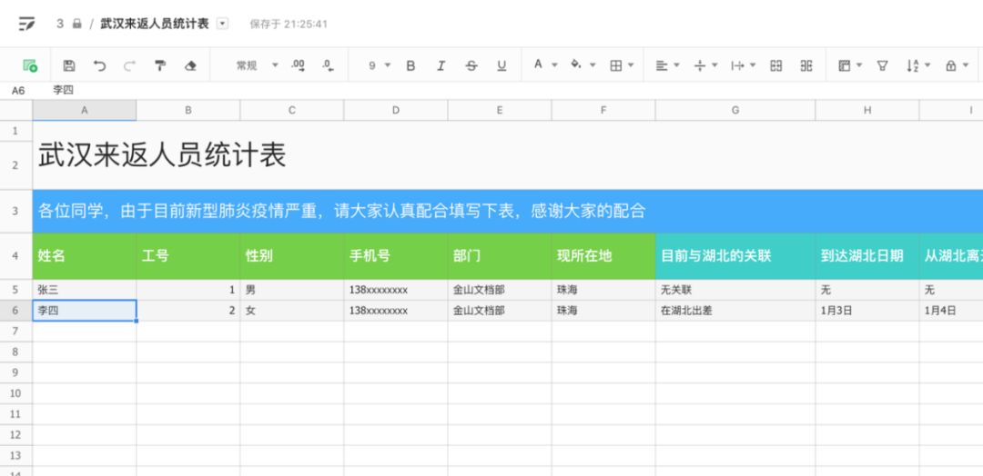
Task: Click the cell containing 1月3日
Action: 867,311
